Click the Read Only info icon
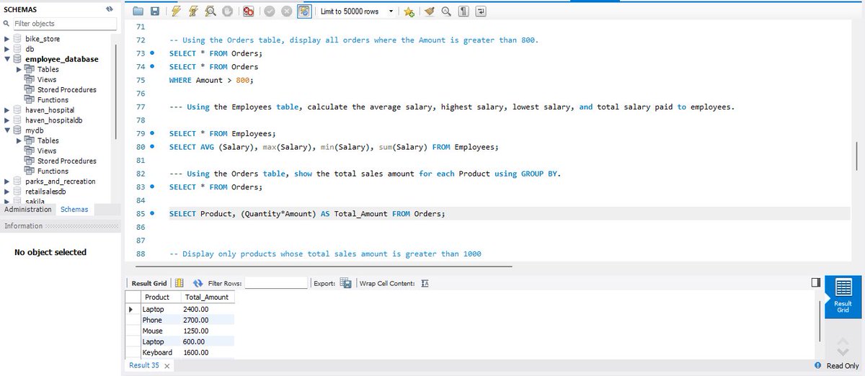Viewport: 865px width, 376px height. coord(817,366)
